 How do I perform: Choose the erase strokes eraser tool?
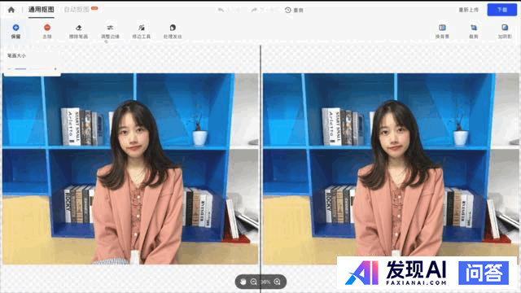tap(78, 31)
